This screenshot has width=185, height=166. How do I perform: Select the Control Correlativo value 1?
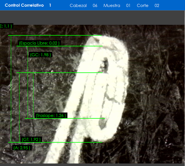50,5
